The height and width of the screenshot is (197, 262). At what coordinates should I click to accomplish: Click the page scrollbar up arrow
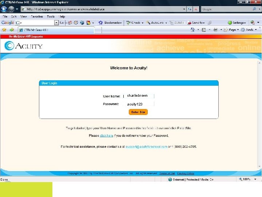tap(259, 63)
